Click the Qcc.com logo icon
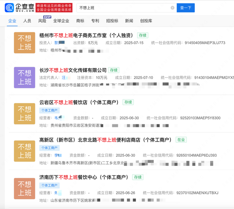The image size is (234, 209). tap(9, 8)
